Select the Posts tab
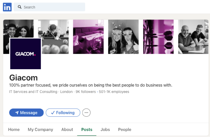The height and width of the screenshot is (137, 210). coord(87,130)
